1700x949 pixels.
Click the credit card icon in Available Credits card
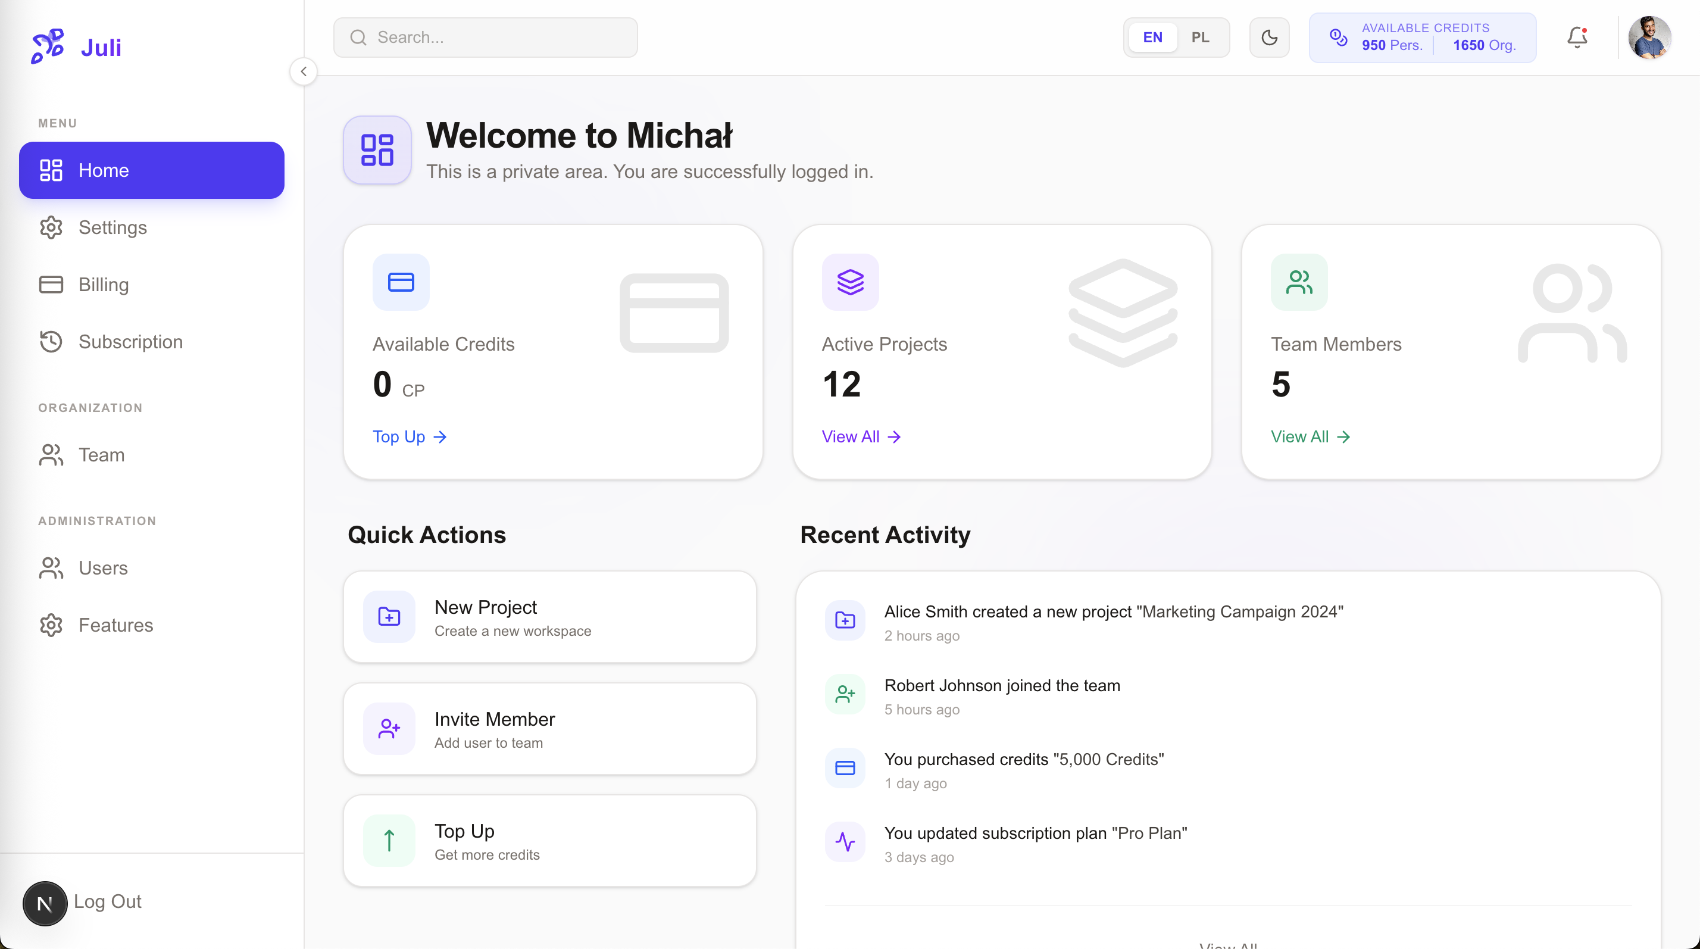[401, 282]
